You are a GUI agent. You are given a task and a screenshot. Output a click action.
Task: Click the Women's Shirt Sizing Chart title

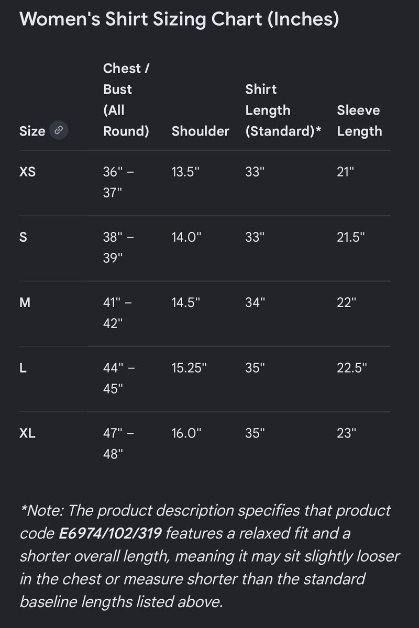click(x=179, y=19)
